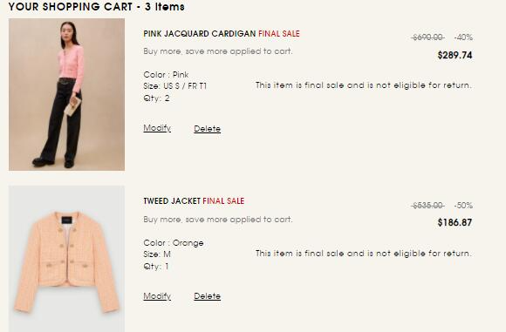Screen dimensions: 506x332
Task: Click the jacket's 'Qty: 1' text
Action: [156, 267]
